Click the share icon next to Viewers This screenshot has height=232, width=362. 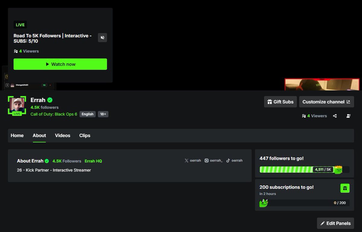pos(335,116)
